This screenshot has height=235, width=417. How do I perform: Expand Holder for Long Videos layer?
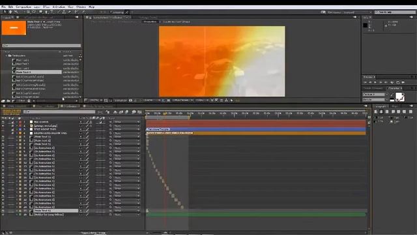point(17,215)
